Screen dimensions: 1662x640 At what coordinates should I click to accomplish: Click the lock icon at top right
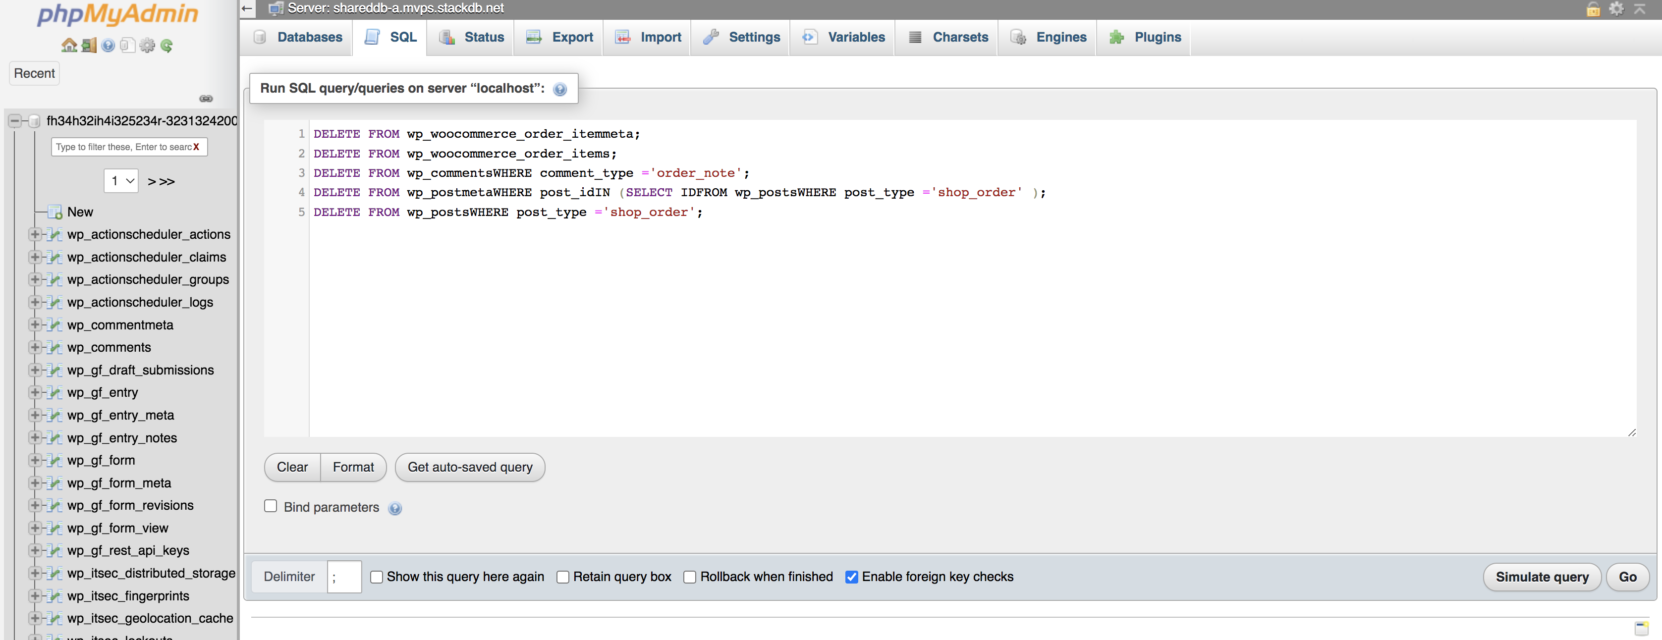point(1593,8)
